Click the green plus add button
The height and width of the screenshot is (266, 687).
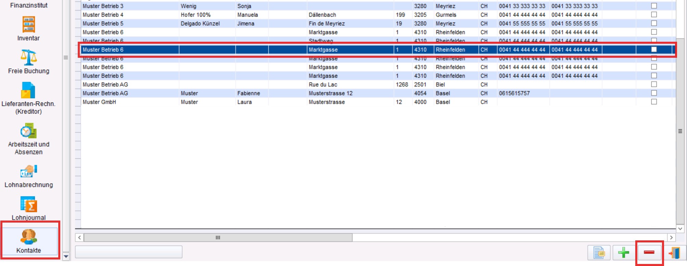pos(624,253)
